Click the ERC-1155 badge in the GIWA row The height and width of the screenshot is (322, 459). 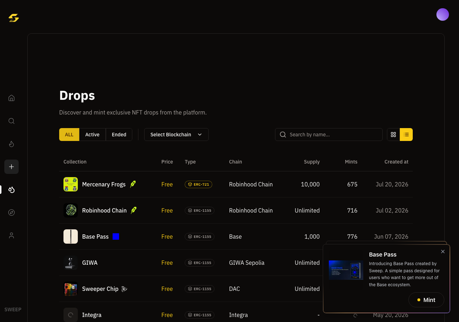pos(199,263)
